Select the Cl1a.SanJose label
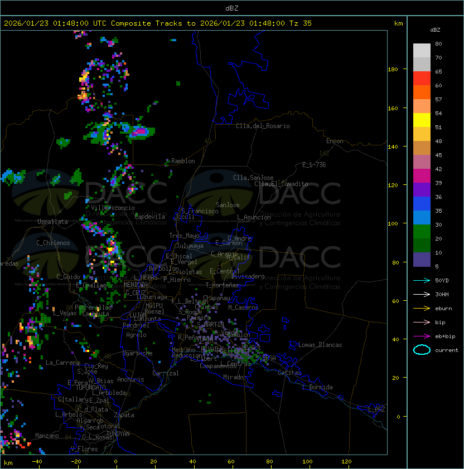Screen dimensions: 464x469 click(253, 178)
